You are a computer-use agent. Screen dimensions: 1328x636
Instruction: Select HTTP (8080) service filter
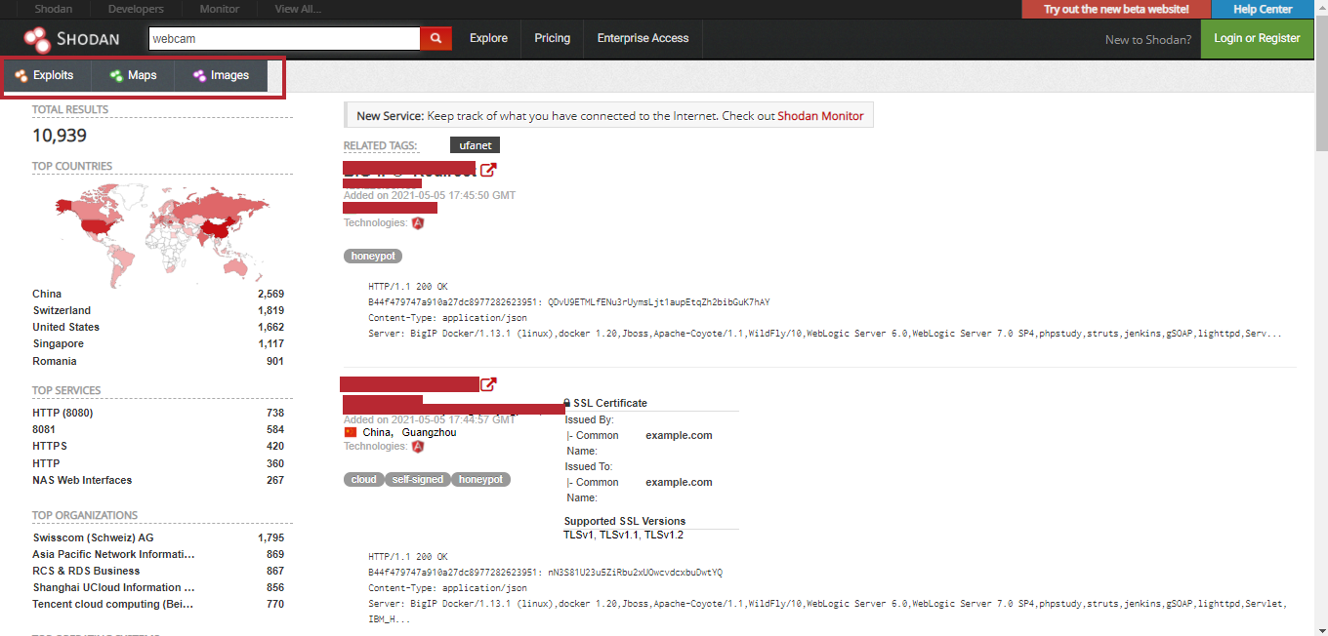tap(62, 413)
